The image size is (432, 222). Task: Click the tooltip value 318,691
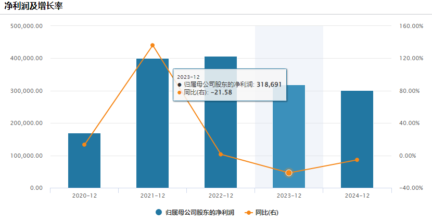coord(269,85)
